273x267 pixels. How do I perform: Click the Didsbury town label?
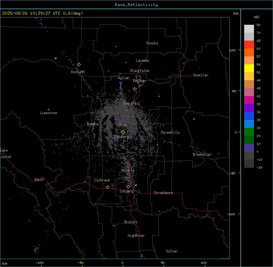(121, 137)
